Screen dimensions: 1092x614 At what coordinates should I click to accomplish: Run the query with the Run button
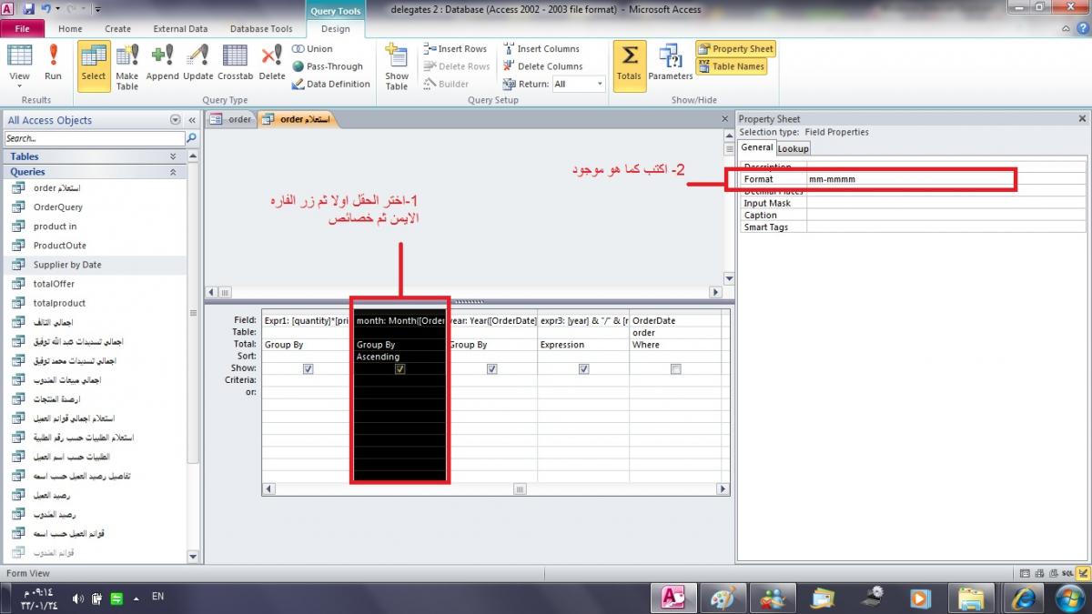coord(53,65)
